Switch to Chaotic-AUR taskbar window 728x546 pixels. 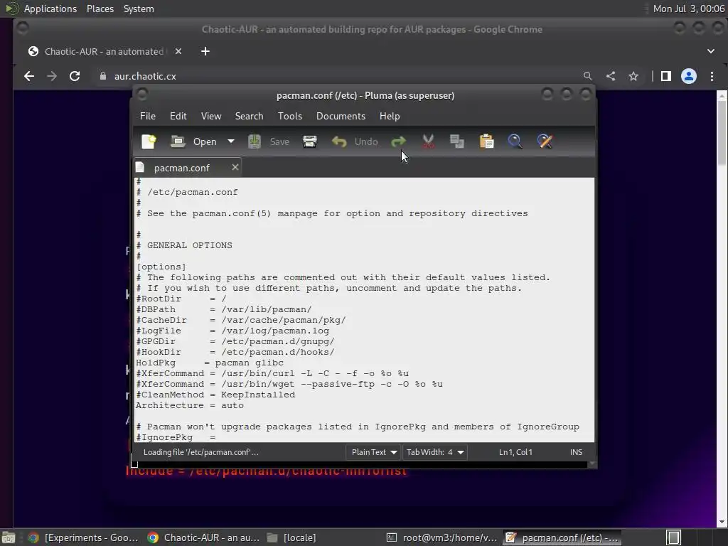[x=203, y=537]
